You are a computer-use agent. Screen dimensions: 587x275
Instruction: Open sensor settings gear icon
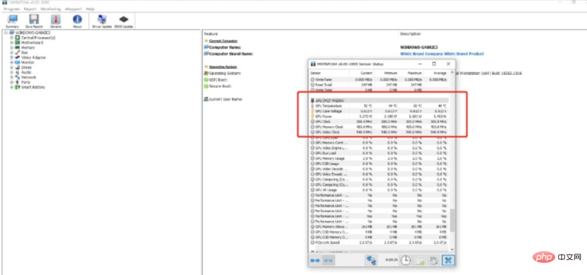(x=434, y=260)
